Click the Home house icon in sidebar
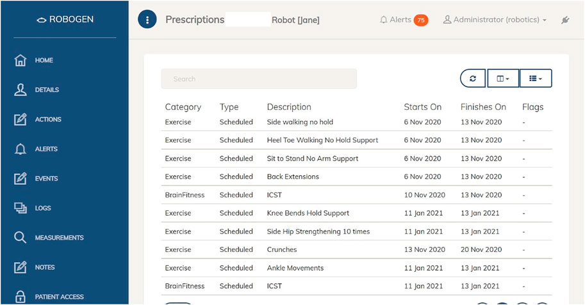The image size is (585, 305). [20, 60]
